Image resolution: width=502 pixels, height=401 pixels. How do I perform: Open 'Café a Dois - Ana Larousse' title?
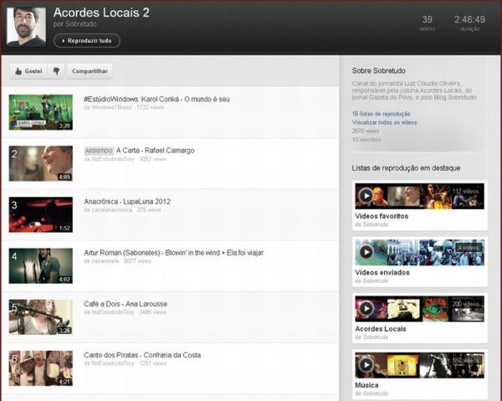125,304
